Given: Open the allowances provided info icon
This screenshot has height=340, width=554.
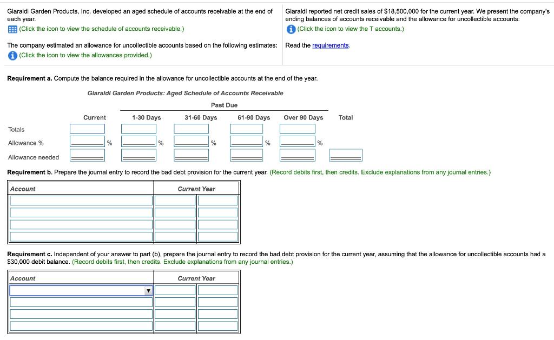Looking at the screenshot, I should pyautogui.click(x=12, y=56).
